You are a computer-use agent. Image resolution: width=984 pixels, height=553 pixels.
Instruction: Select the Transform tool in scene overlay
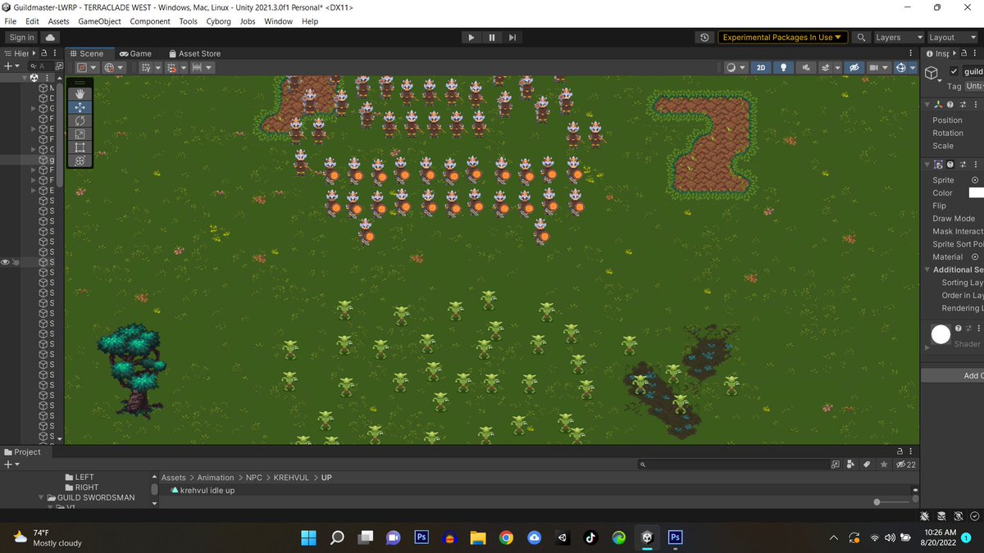click(x=80, y=161)
